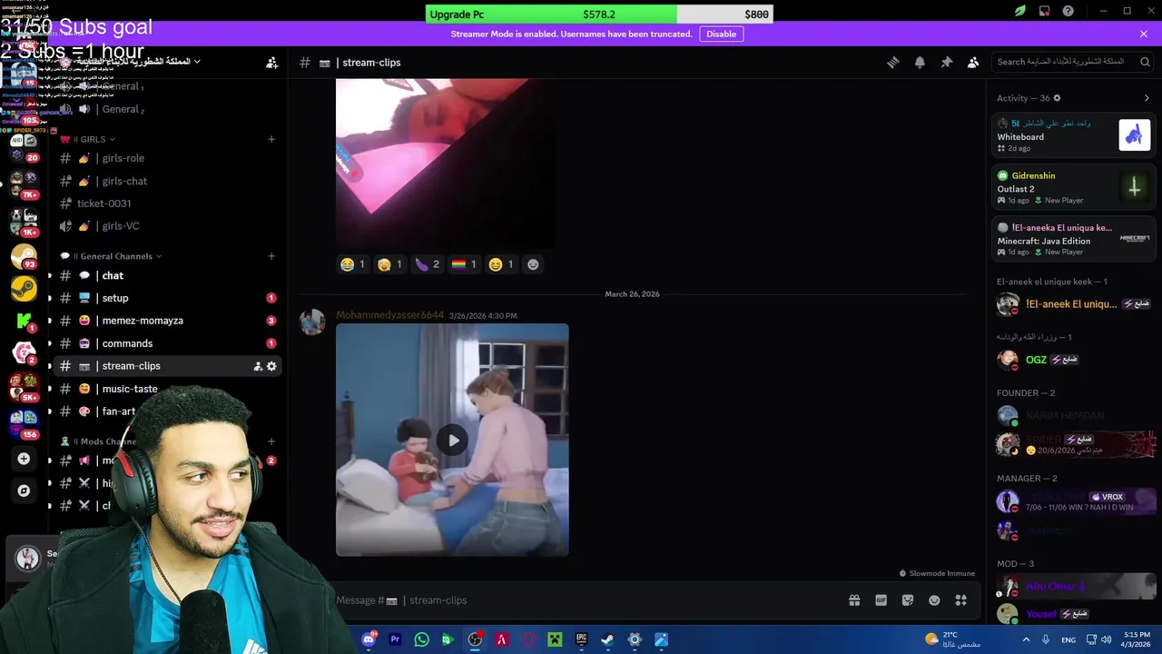Join the General 2 voice channel

(168, 109)
